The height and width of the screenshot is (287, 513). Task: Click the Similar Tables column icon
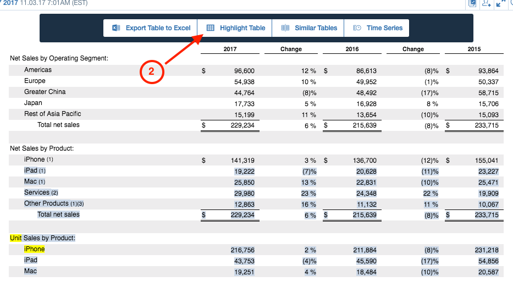pos(285,28)
